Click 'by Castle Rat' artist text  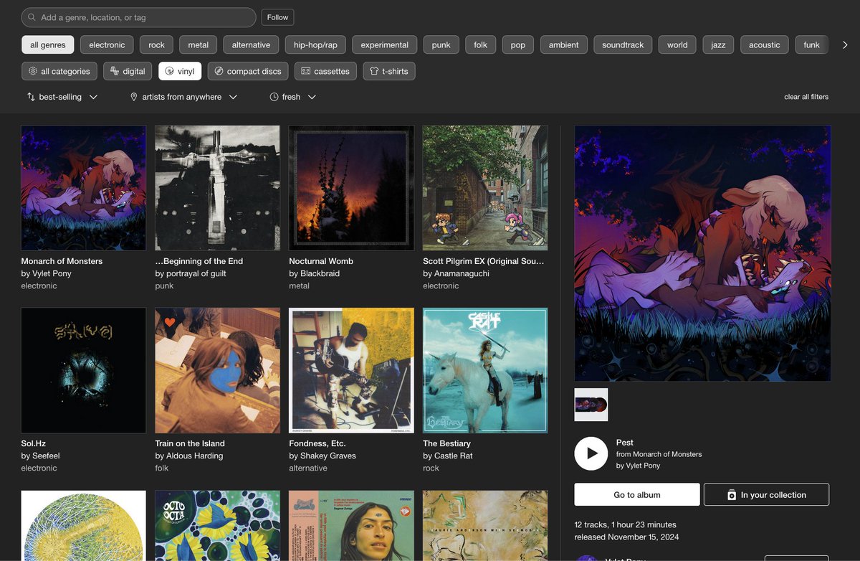[448, 456]
